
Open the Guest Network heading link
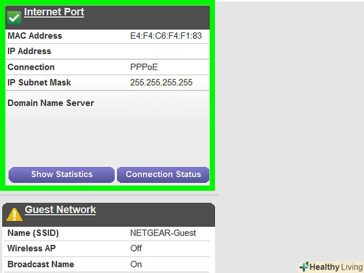click(60, 209)
